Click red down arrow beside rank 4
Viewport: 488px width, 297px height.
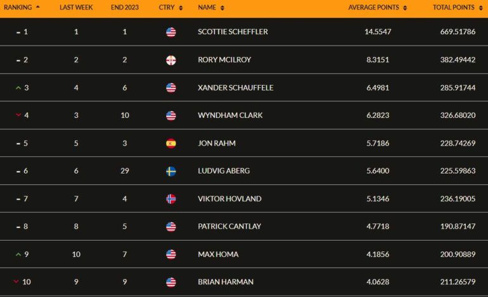point(18,115)
